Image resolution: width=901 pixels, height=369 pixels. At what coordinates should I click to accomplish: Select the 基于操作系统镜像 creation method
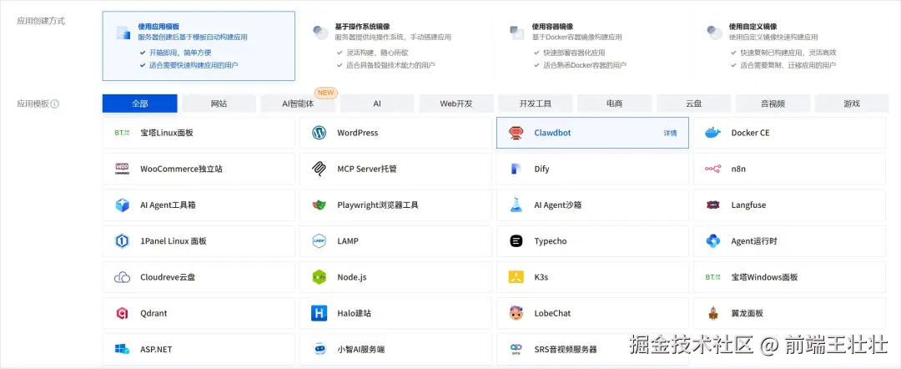(x=396, y=46)
